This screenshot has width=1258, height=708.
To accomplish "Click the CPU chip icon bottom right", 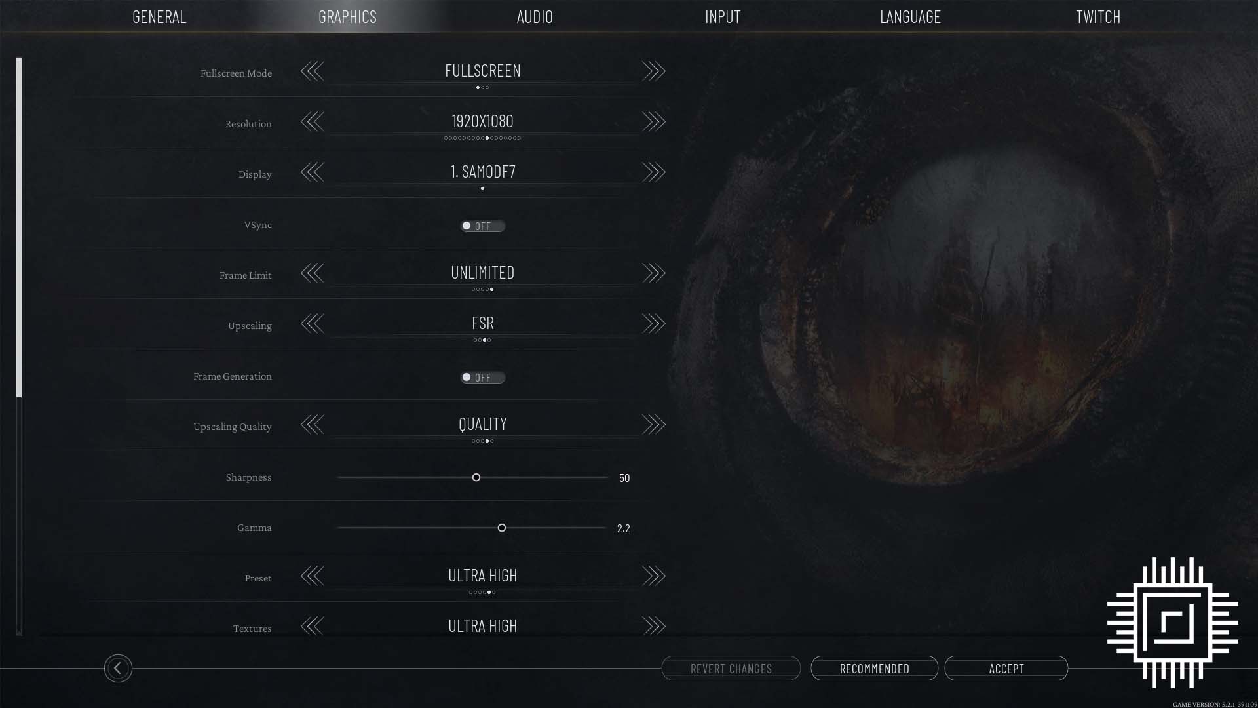I will pos(1172,621).
